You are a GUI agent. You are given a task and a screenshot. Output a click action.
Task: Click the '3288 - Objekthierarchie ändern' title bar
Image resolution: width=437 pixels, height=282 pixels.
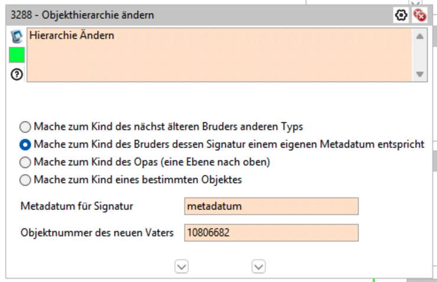click(177, 15)
